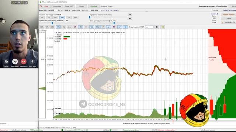This screenshot has height=132, width=236.
Task: Click the red chart lines icon
Action: coord(75,27)
